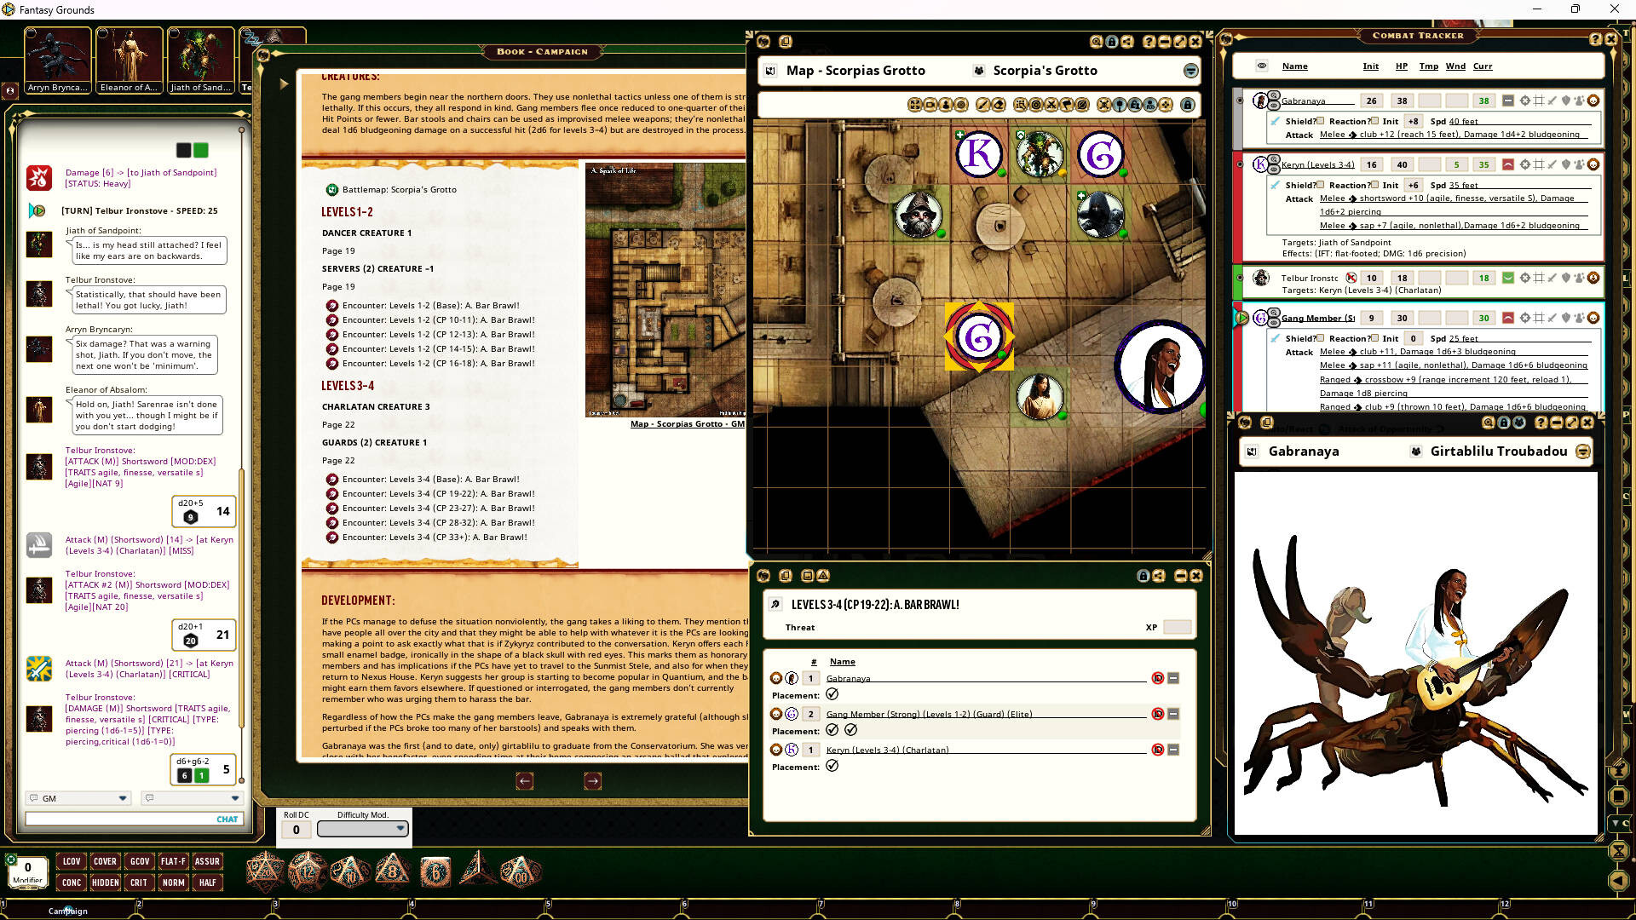Open the chat language dropdown
This screenshot has height=920, width=1636.
234,798
